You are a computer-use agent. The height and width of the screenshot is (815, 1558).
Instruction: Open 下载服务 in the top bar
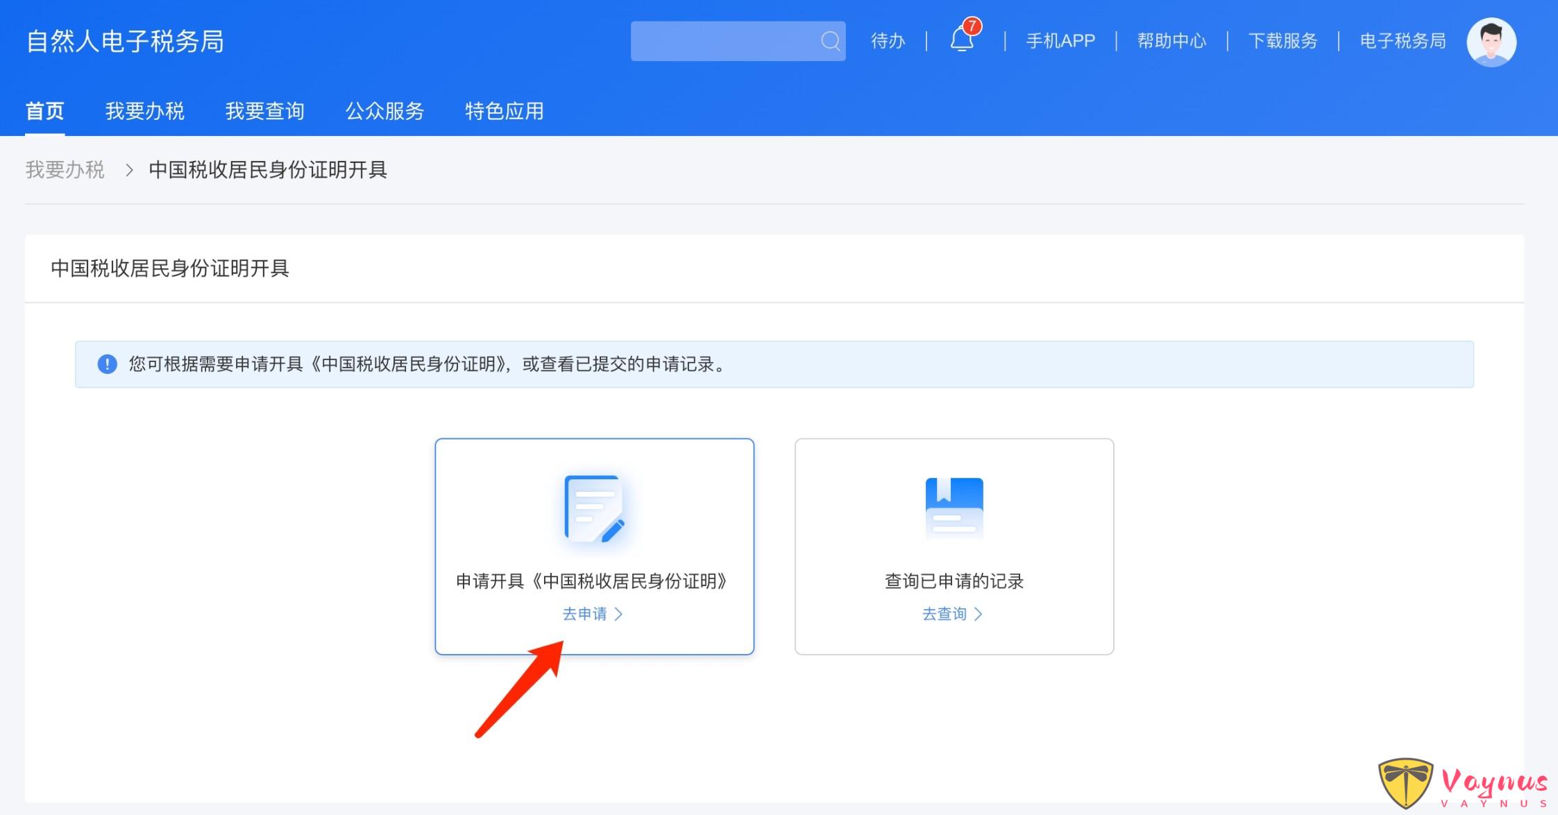pos(1283,41)
